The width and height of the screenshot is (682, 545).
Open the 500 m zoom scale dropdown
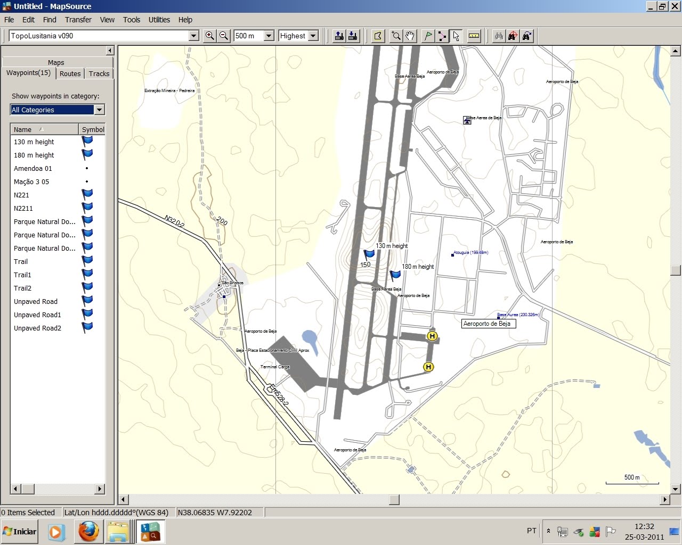coord(269,36)
